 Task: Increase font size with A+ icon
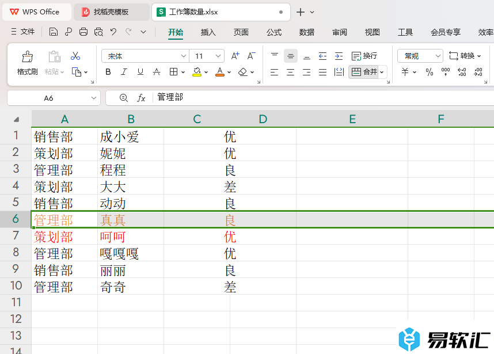tap(235, 56)
